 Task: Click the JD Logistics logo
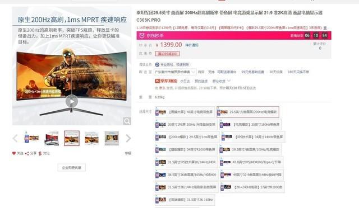166,81
